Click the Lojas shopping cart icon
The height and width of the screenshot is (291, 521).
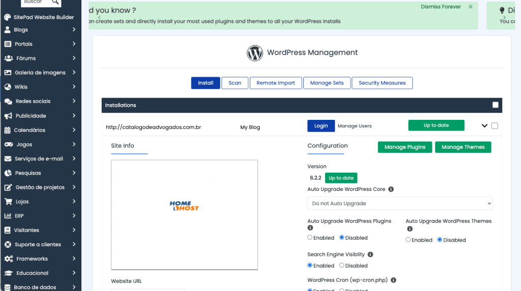(8, 202)
